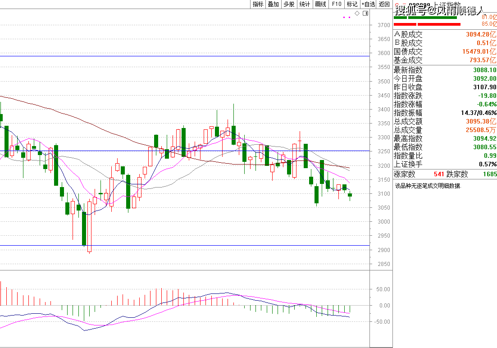This screenshot has height=348, width=497.
Task: Activate the 画线 drawing tool
Action: click(320, 4)
